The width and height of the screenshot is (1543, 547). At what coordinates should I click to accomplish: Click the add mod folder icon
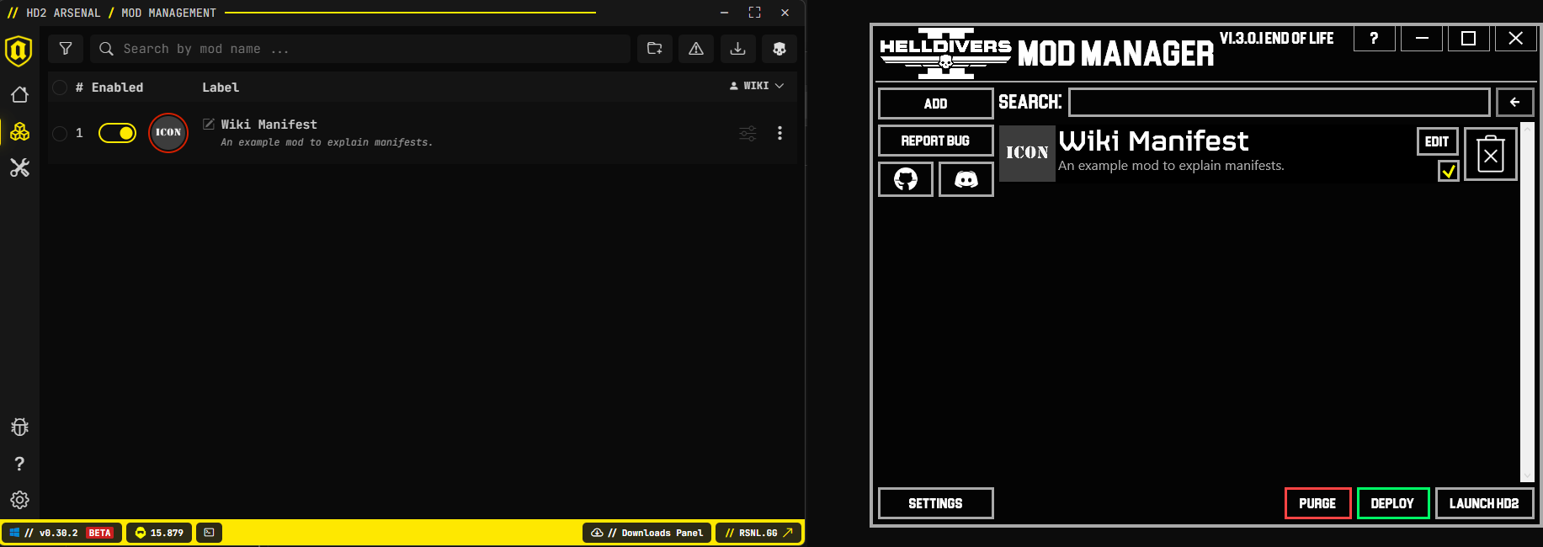pos(654,49)
